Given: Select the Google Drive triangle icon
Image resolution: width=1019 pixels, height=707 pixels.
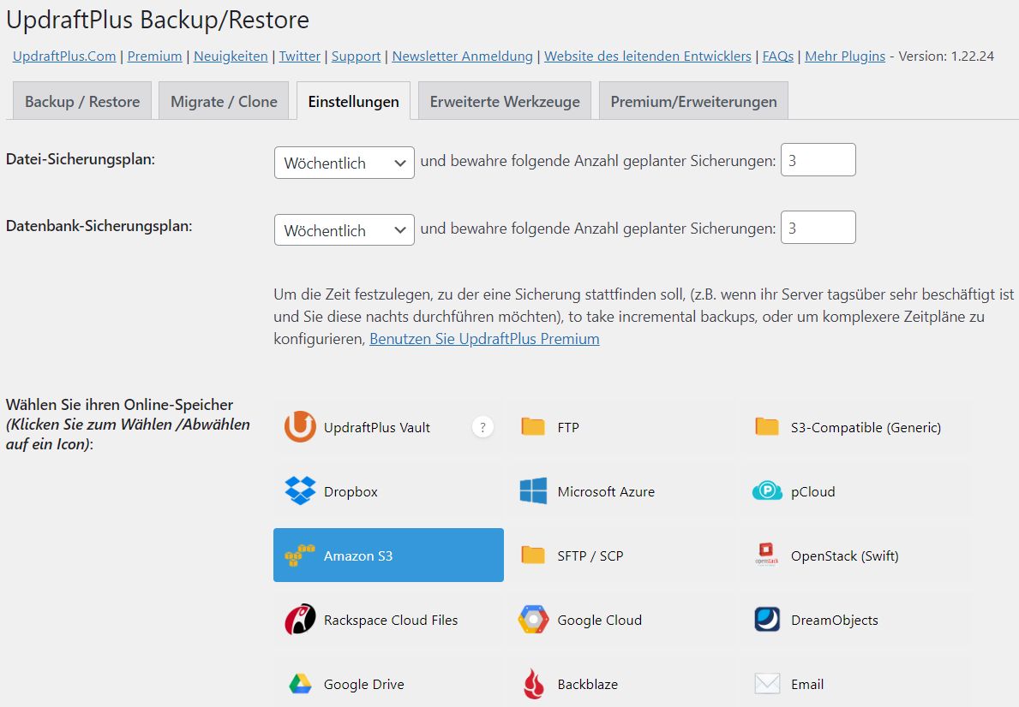Looking at the screenshot, I should tap(300, 684).
